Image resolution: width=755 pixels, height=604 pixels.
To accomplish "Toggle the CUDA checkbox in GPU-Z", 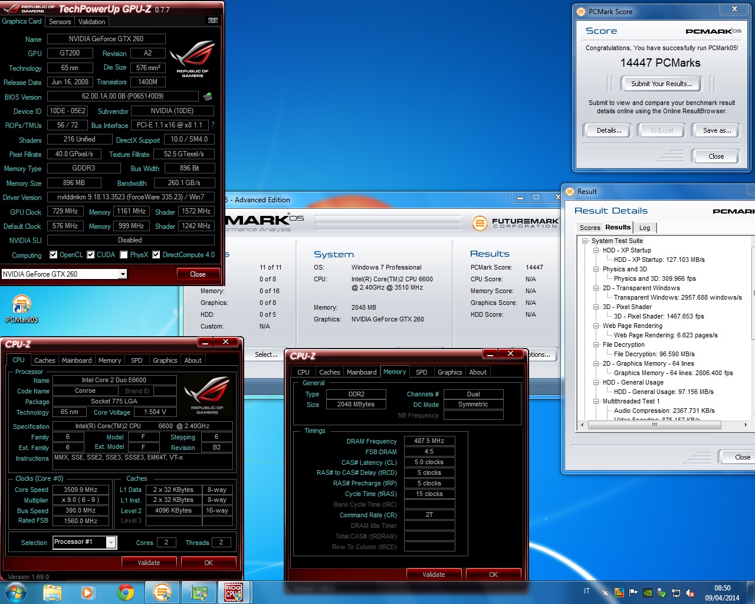I will click(91, 255).
